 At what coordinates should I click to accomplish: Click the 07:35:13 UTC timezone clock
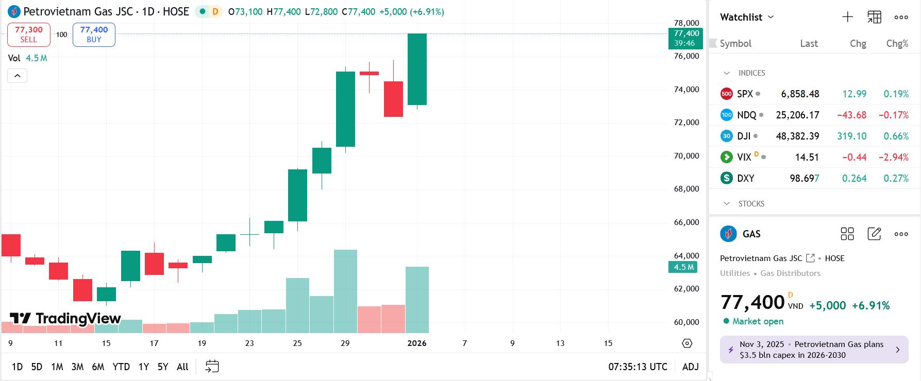(638, 367)
